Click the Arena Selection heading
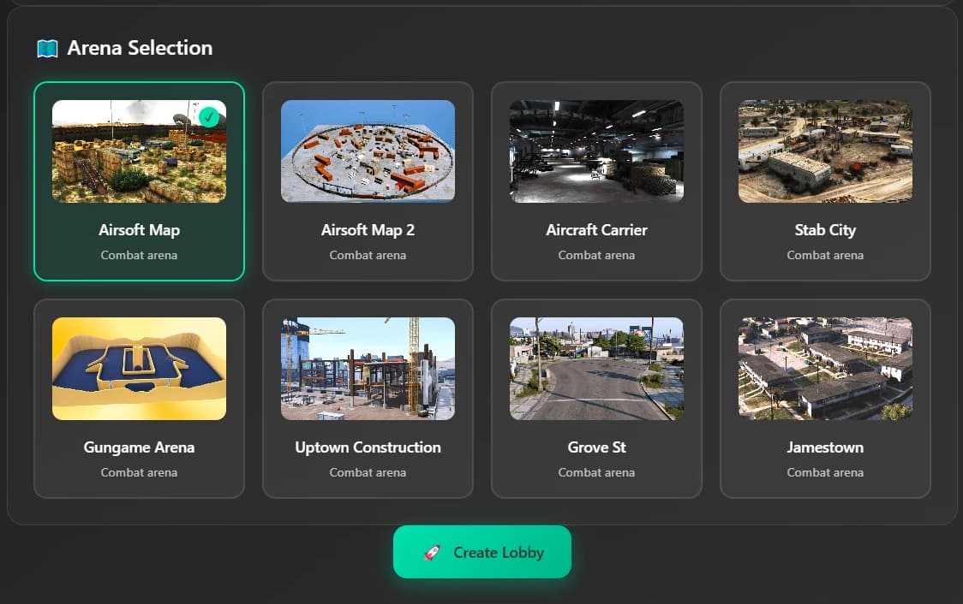 tap(140, 48)
